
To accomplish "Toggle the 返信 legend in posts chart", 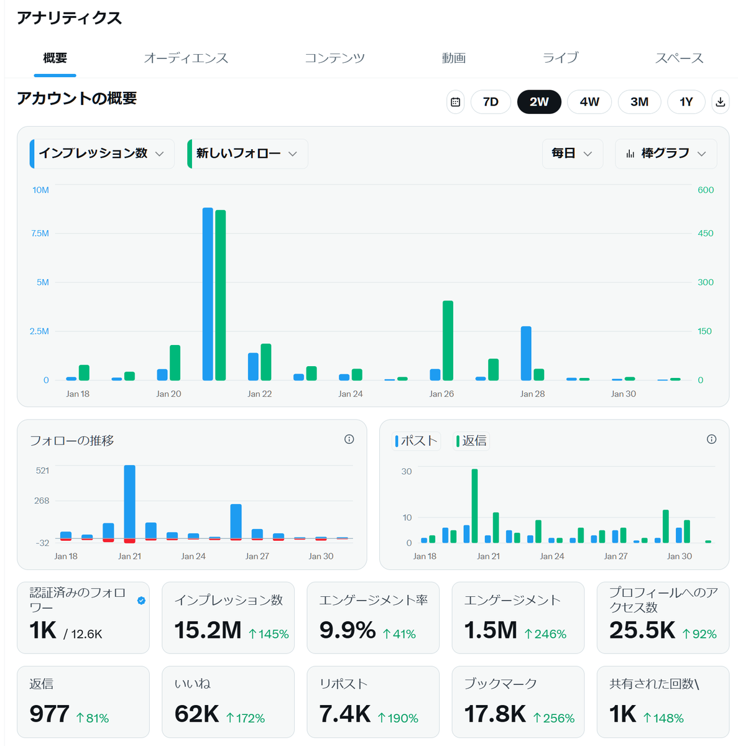I will pos(471,441).
